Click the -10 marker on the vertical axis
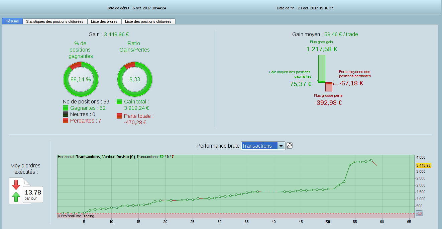 tap(420, 213)
